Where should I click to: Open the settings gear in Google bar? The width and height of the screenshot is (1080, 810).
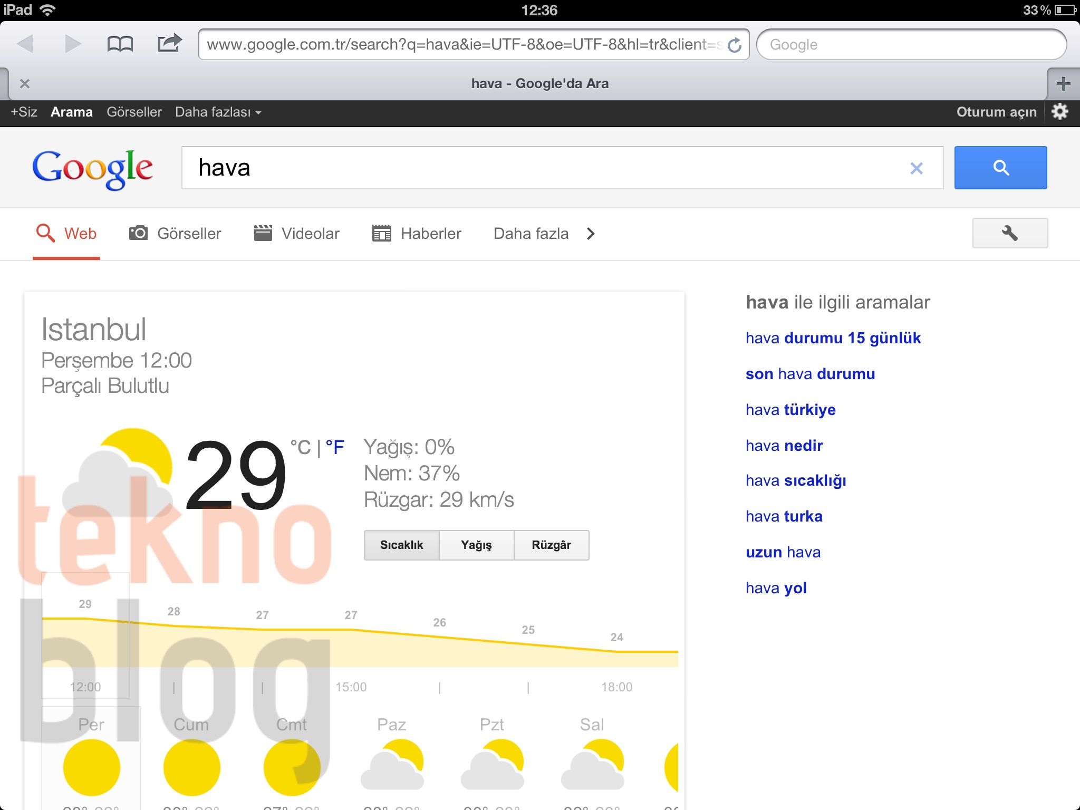tap(1060, 112)
